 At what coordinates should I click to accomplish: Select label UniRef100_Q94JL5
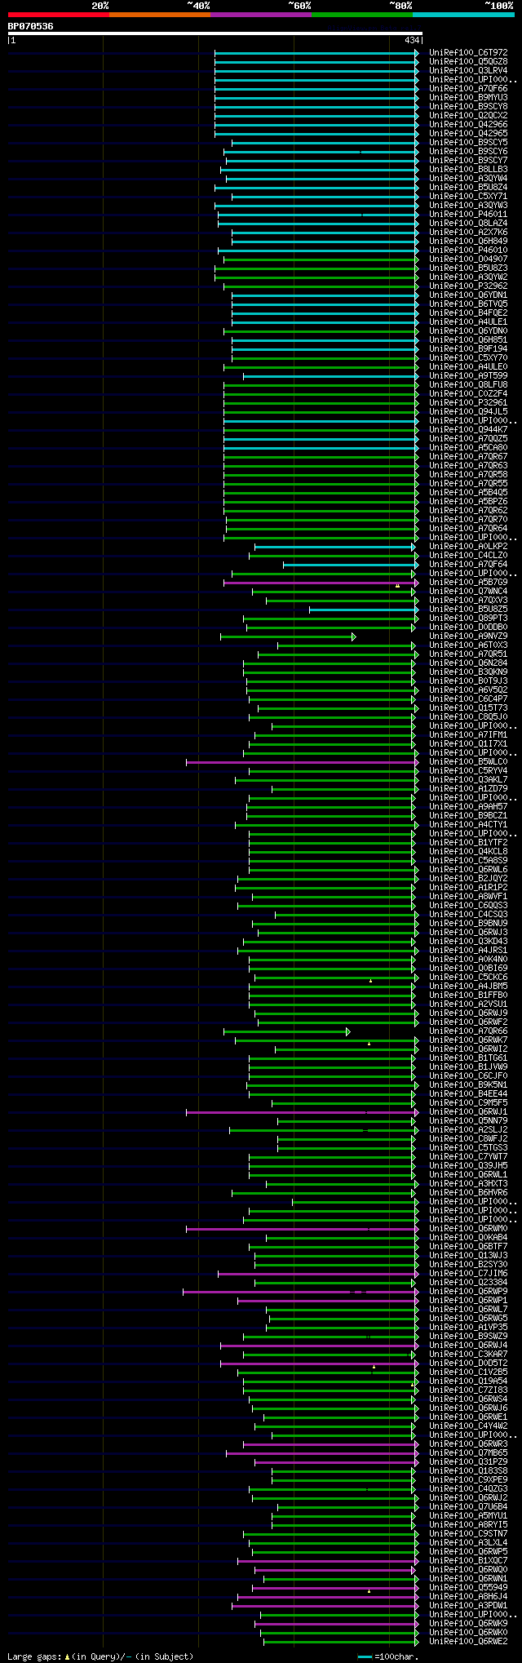pos(468,412)
